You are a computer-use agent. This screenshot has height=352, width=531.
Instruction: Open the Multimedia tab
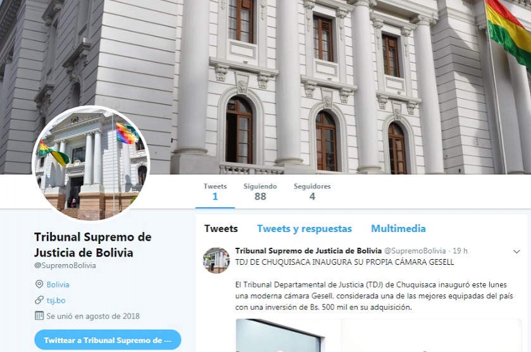point(398,229)
